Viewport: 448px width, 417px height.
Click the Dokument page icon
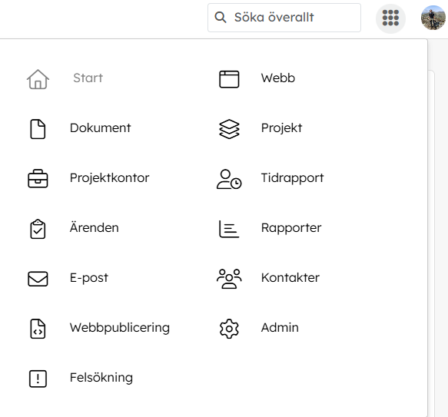[x=38, y=129]
